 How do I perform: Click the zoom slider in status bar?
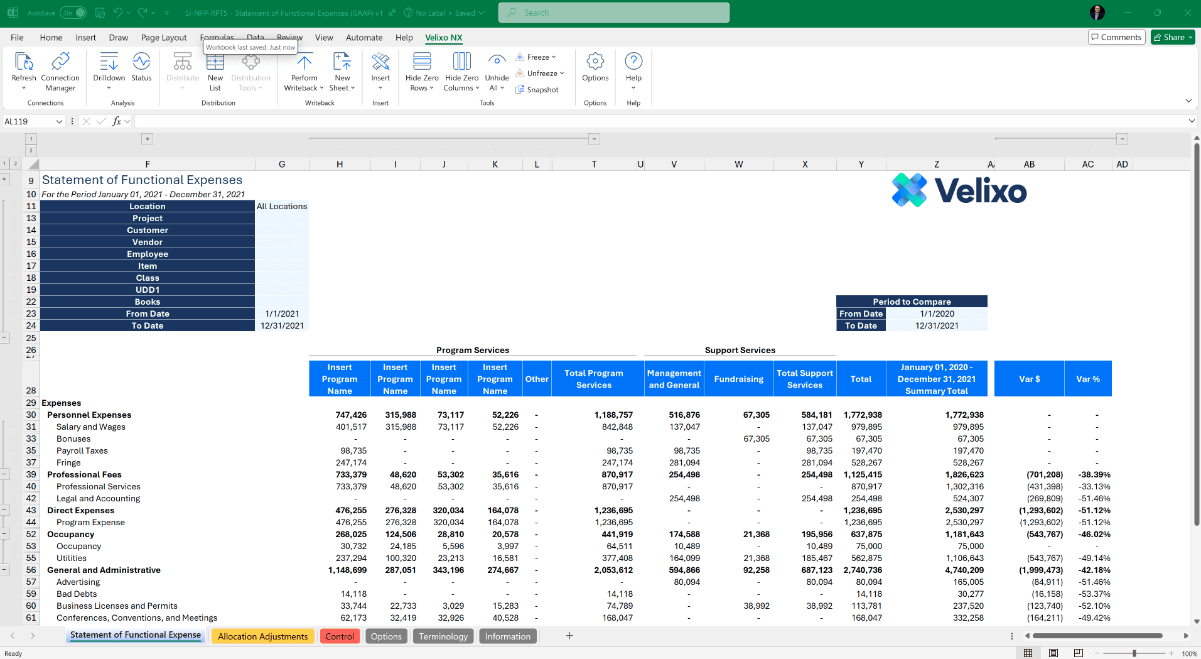(x=1134, y=653)
